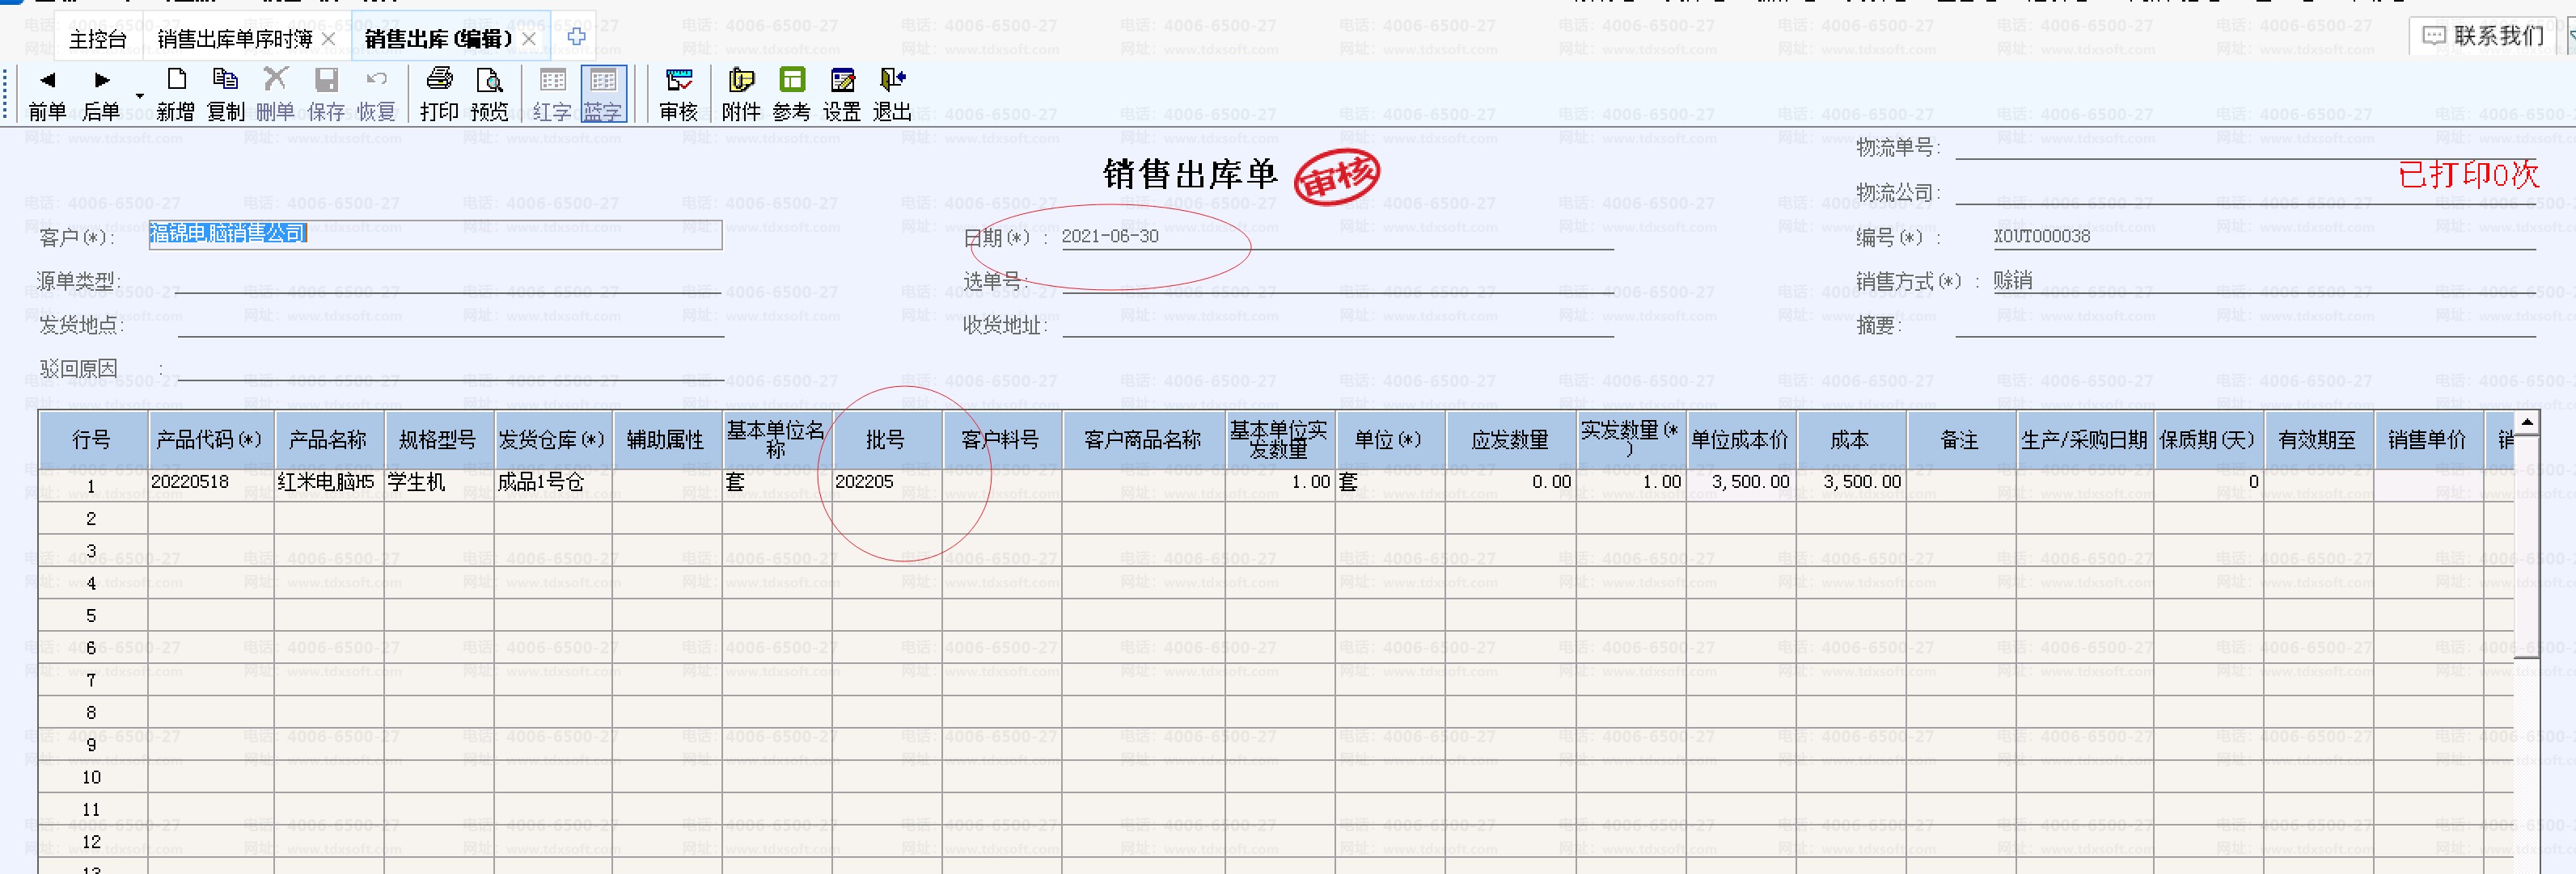
Task: Go to previous document (前单)
Action: [x=47, y=93]
